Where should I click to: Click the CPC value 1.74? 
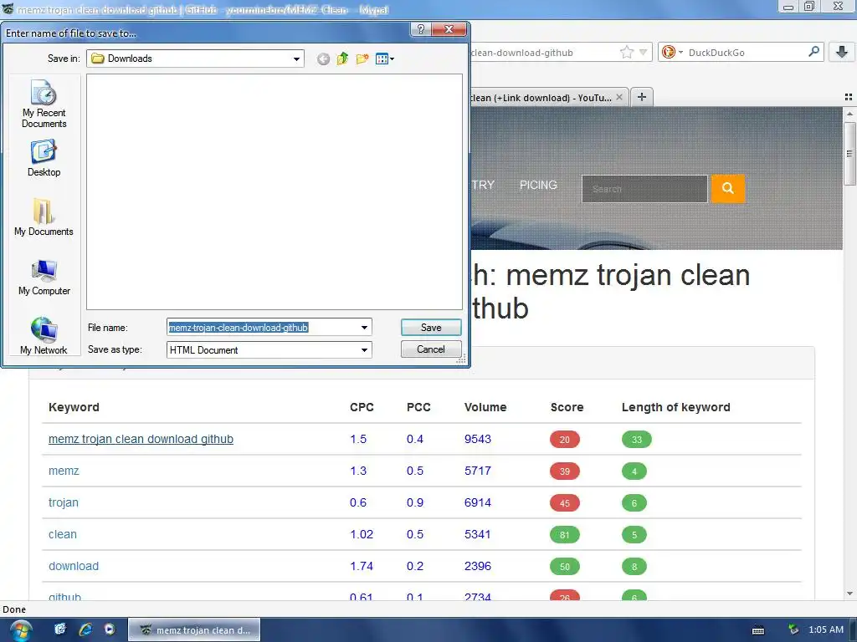click(362, 566)
